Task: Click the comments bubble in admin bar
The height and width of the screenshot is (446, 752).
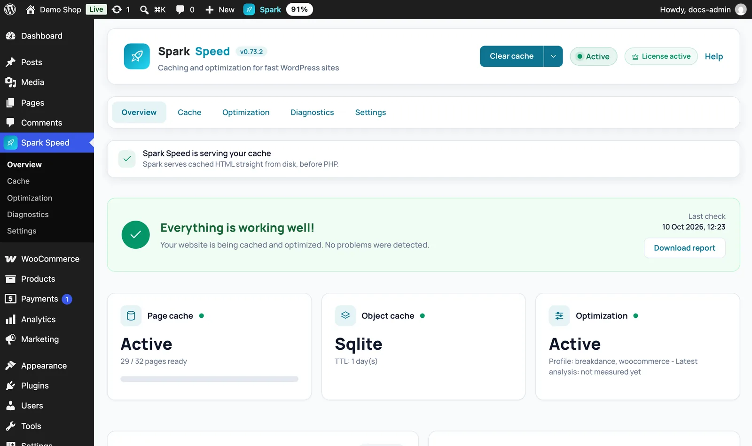Action: [x=180, y=9]
